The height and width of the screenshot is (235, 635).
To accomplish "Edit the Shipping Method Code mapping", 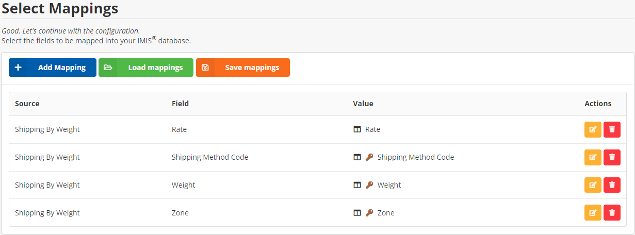I will tap(593, 157).
